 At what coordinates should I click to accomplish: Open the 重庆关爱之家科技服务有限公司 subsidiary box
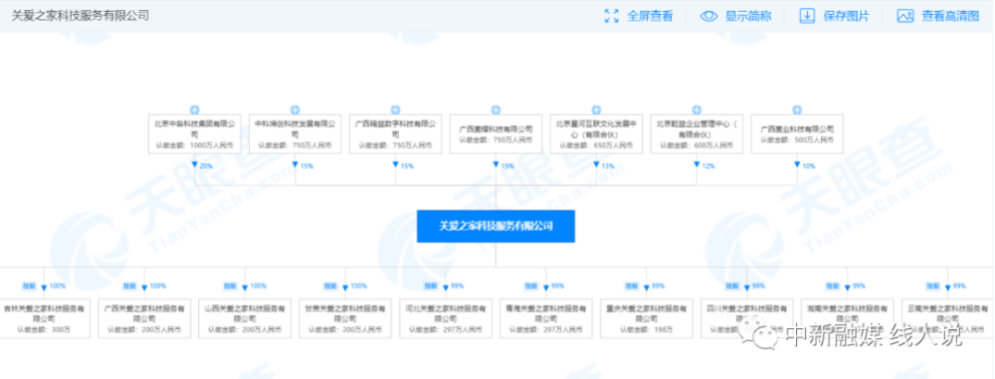[x=646, y=317]
